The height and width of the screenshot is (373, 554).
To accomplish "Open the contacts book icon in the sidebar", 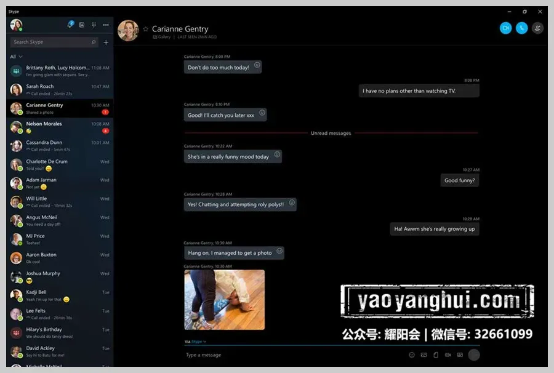I will tap(82, 25).
